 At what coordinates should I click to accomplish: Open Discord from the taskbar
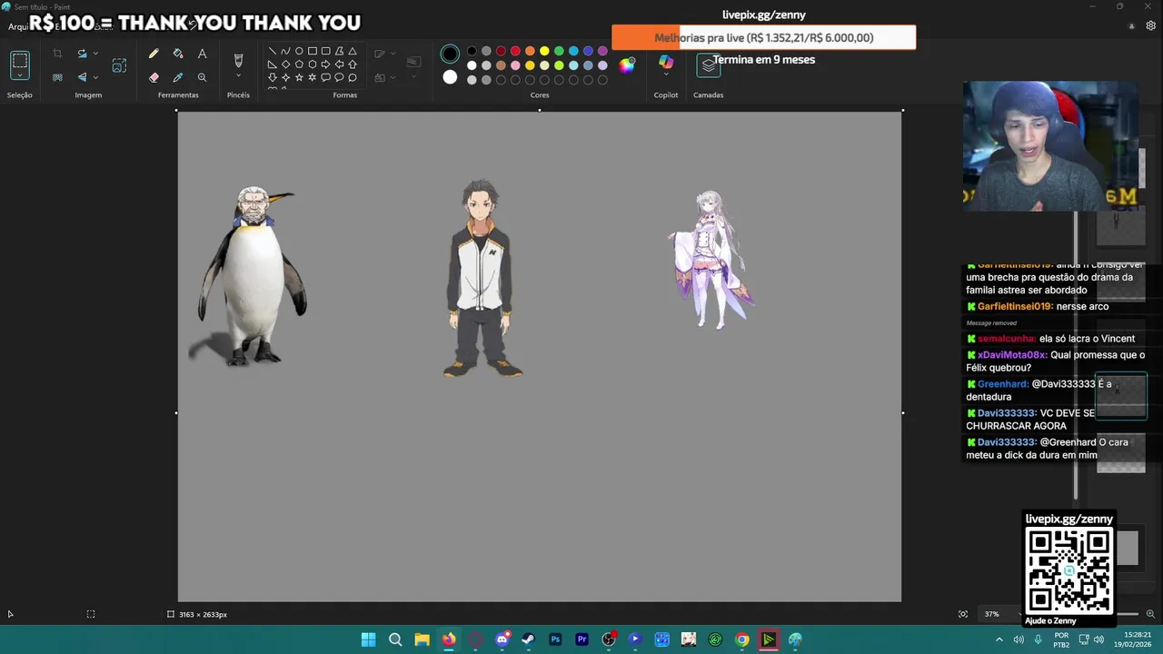(502, 639)
